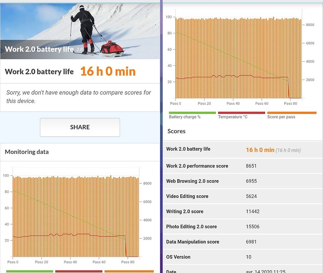Click the 6981 data manipulation value
This screenshot has width=323, height=273.
[251, 242]
